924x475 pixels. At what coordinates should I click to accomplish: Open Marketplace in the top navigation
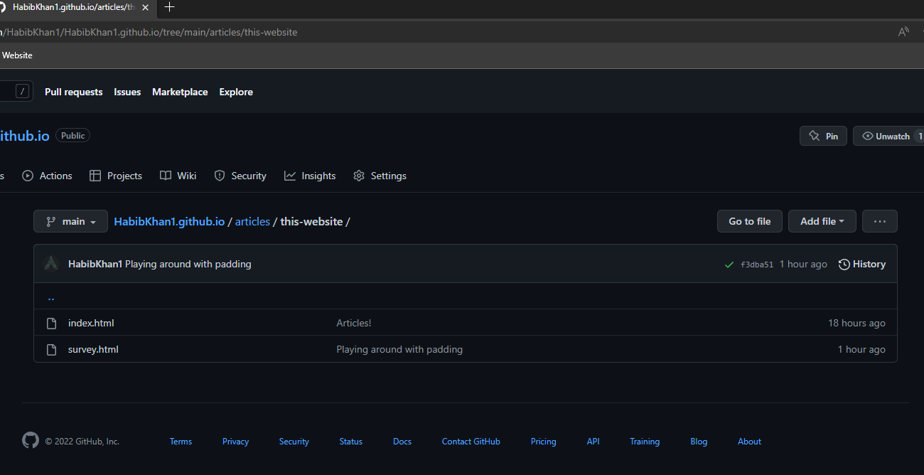tap(180, 92)
